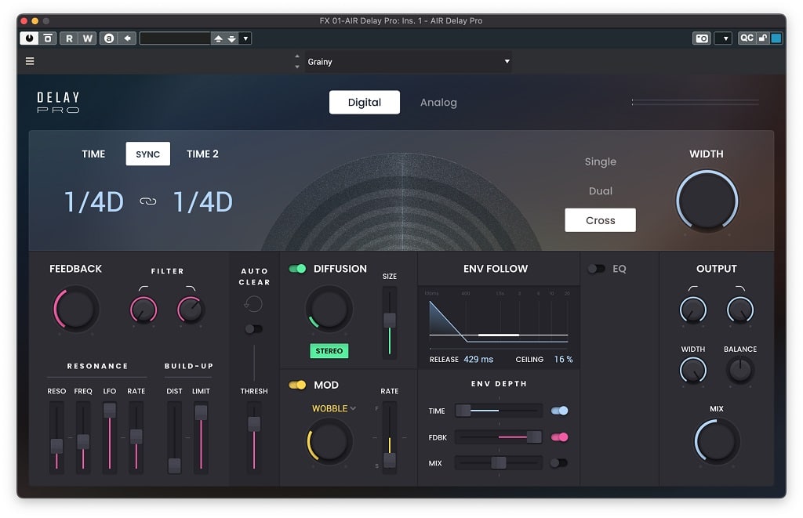Toggle the Diffusion on/off switch
The height and width of the screenshot is (518, 803).
pos(297,269)
